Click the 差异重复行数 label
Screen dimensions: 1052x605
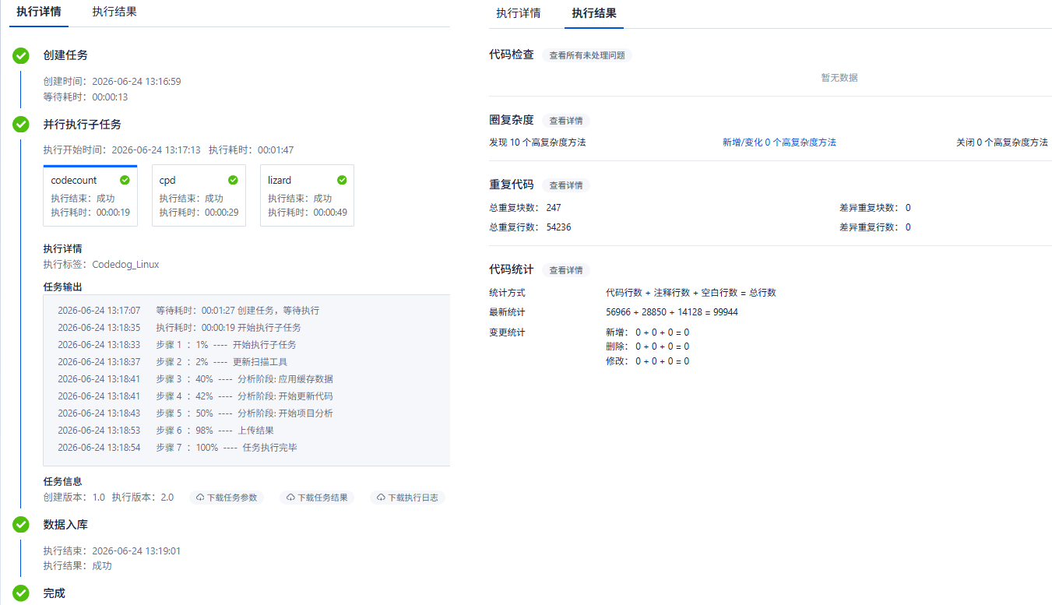pos(868,227)
